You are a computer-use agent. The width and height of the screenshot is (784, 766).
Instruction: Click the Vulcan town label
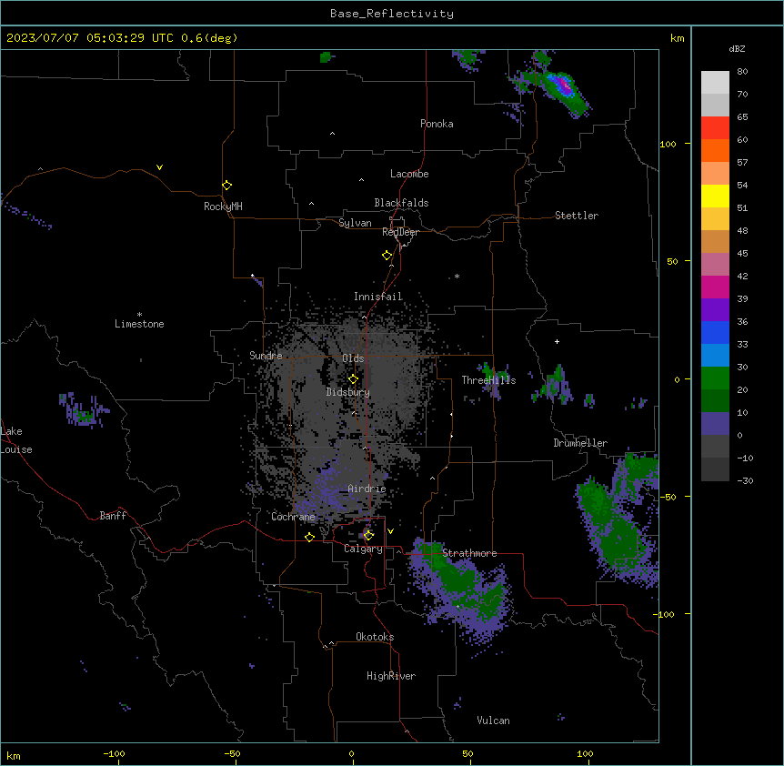coord(493,721)
